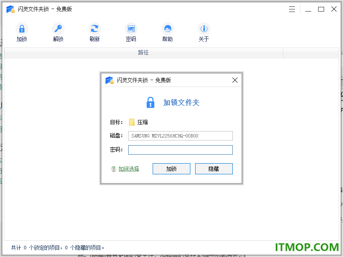Click the main window title 闪灵文件夹锁 - 免费版
This screenshot has width=343, height=257.
click(x=45, y=9)
